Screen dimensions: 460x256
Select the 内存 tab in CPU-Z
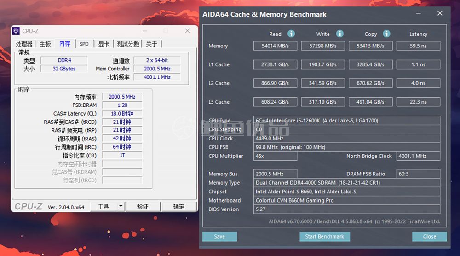[x=64, y=44]
